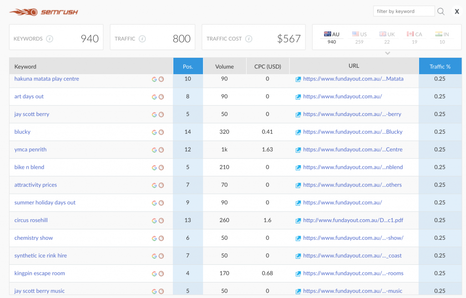
Task: Open keyword link jay scott berry music
Action: point(39,291)
